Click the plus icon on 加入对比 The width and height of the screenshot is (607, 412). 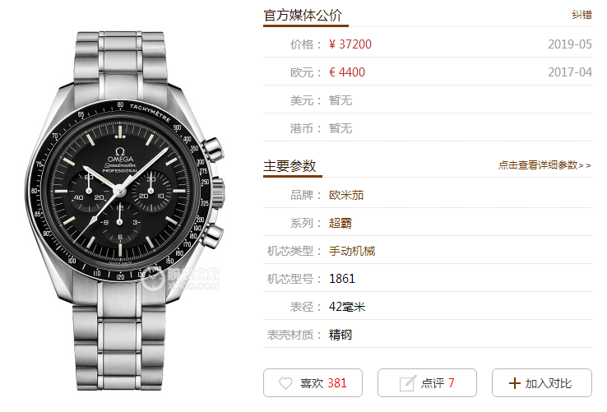pos(515,383)
